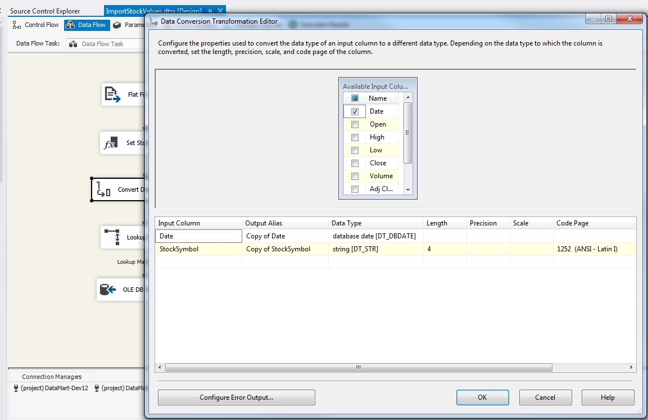Image resolution: width=648 pixels, height=420 pixels.
Task: Enable the Volume input column checkbox
Action: [355, 176]
